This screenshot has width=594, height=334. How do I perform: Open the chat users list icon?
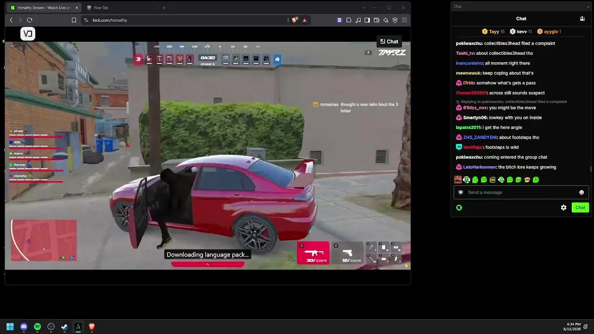pyautogui.click(x=582, y=19)
